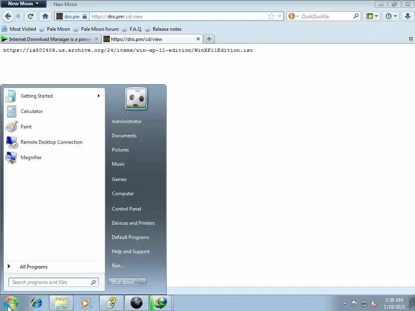Open Music from Start menu
Screen dimensions: 415x311
(x=118, y=164)
